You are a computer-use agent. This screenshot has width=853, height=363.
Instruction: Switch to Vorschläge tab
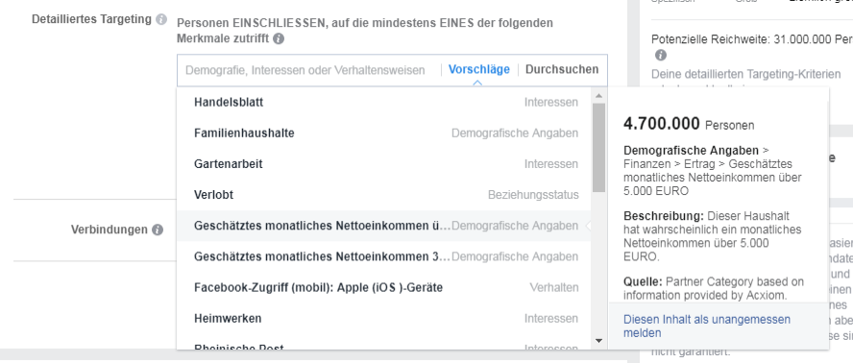(x=478, y=70)
